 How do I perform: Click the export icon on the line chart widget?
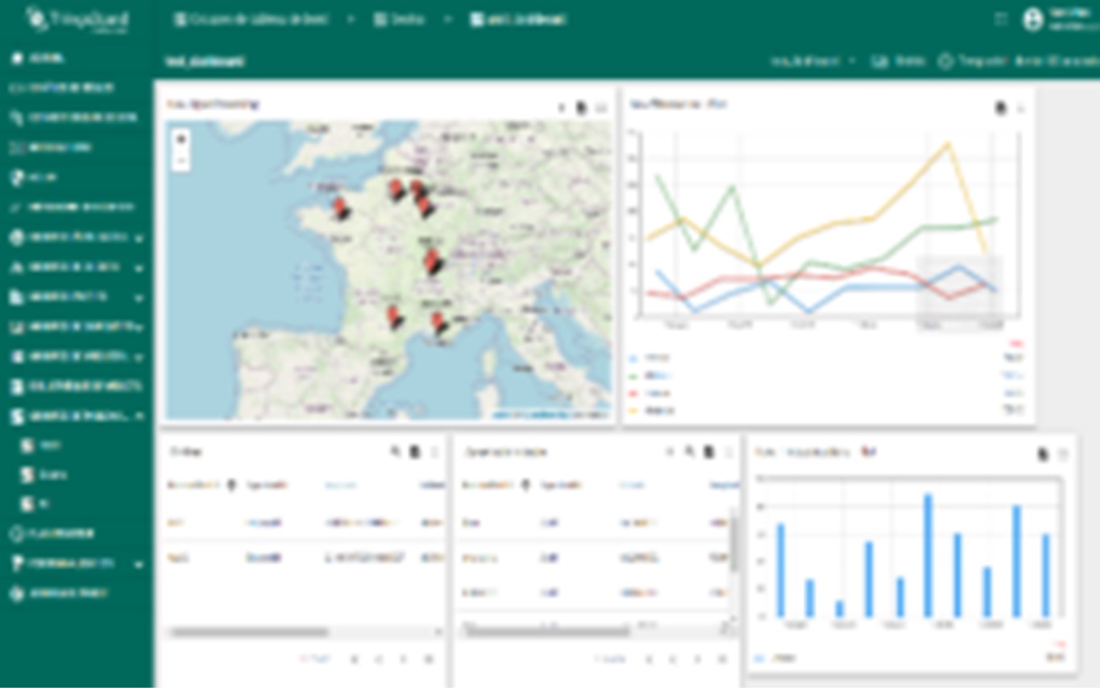[x=1001, y=108]
